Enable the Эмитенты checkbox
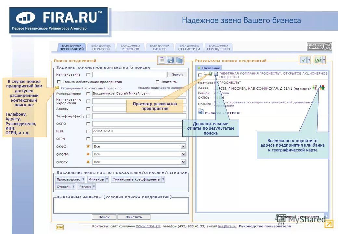Image resolution: width=338 pixels, height=234 pixels. 157,82
